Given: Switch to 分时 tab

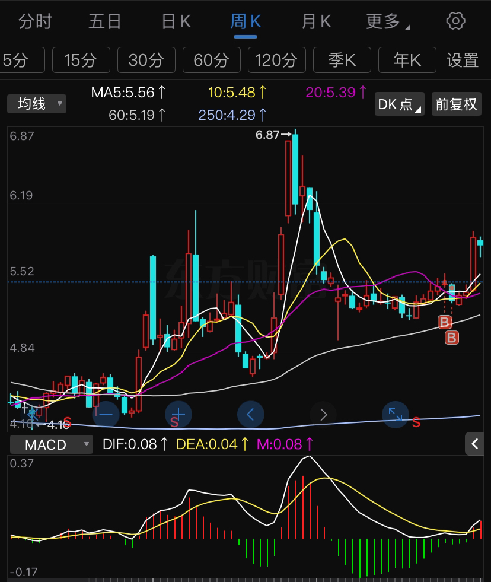Looking at the screenshot, I should click(x=35, y=21).
